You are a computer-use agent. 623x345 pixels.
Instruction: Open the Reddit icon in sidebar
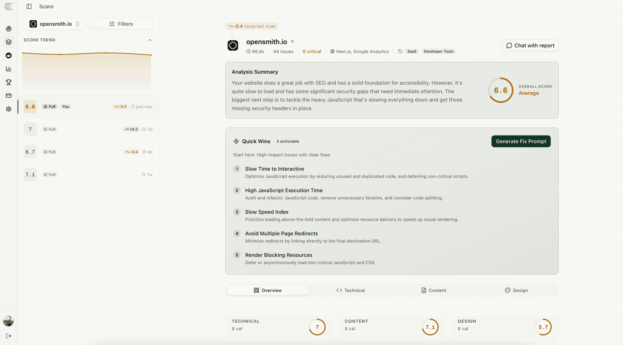pos(9,56)
